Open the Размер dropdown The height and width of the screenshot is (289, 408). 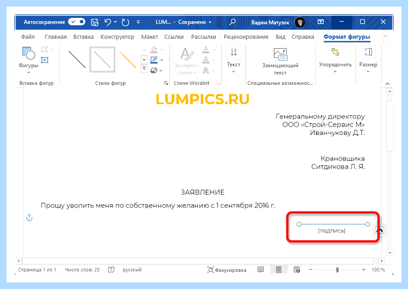pos(369,60)
